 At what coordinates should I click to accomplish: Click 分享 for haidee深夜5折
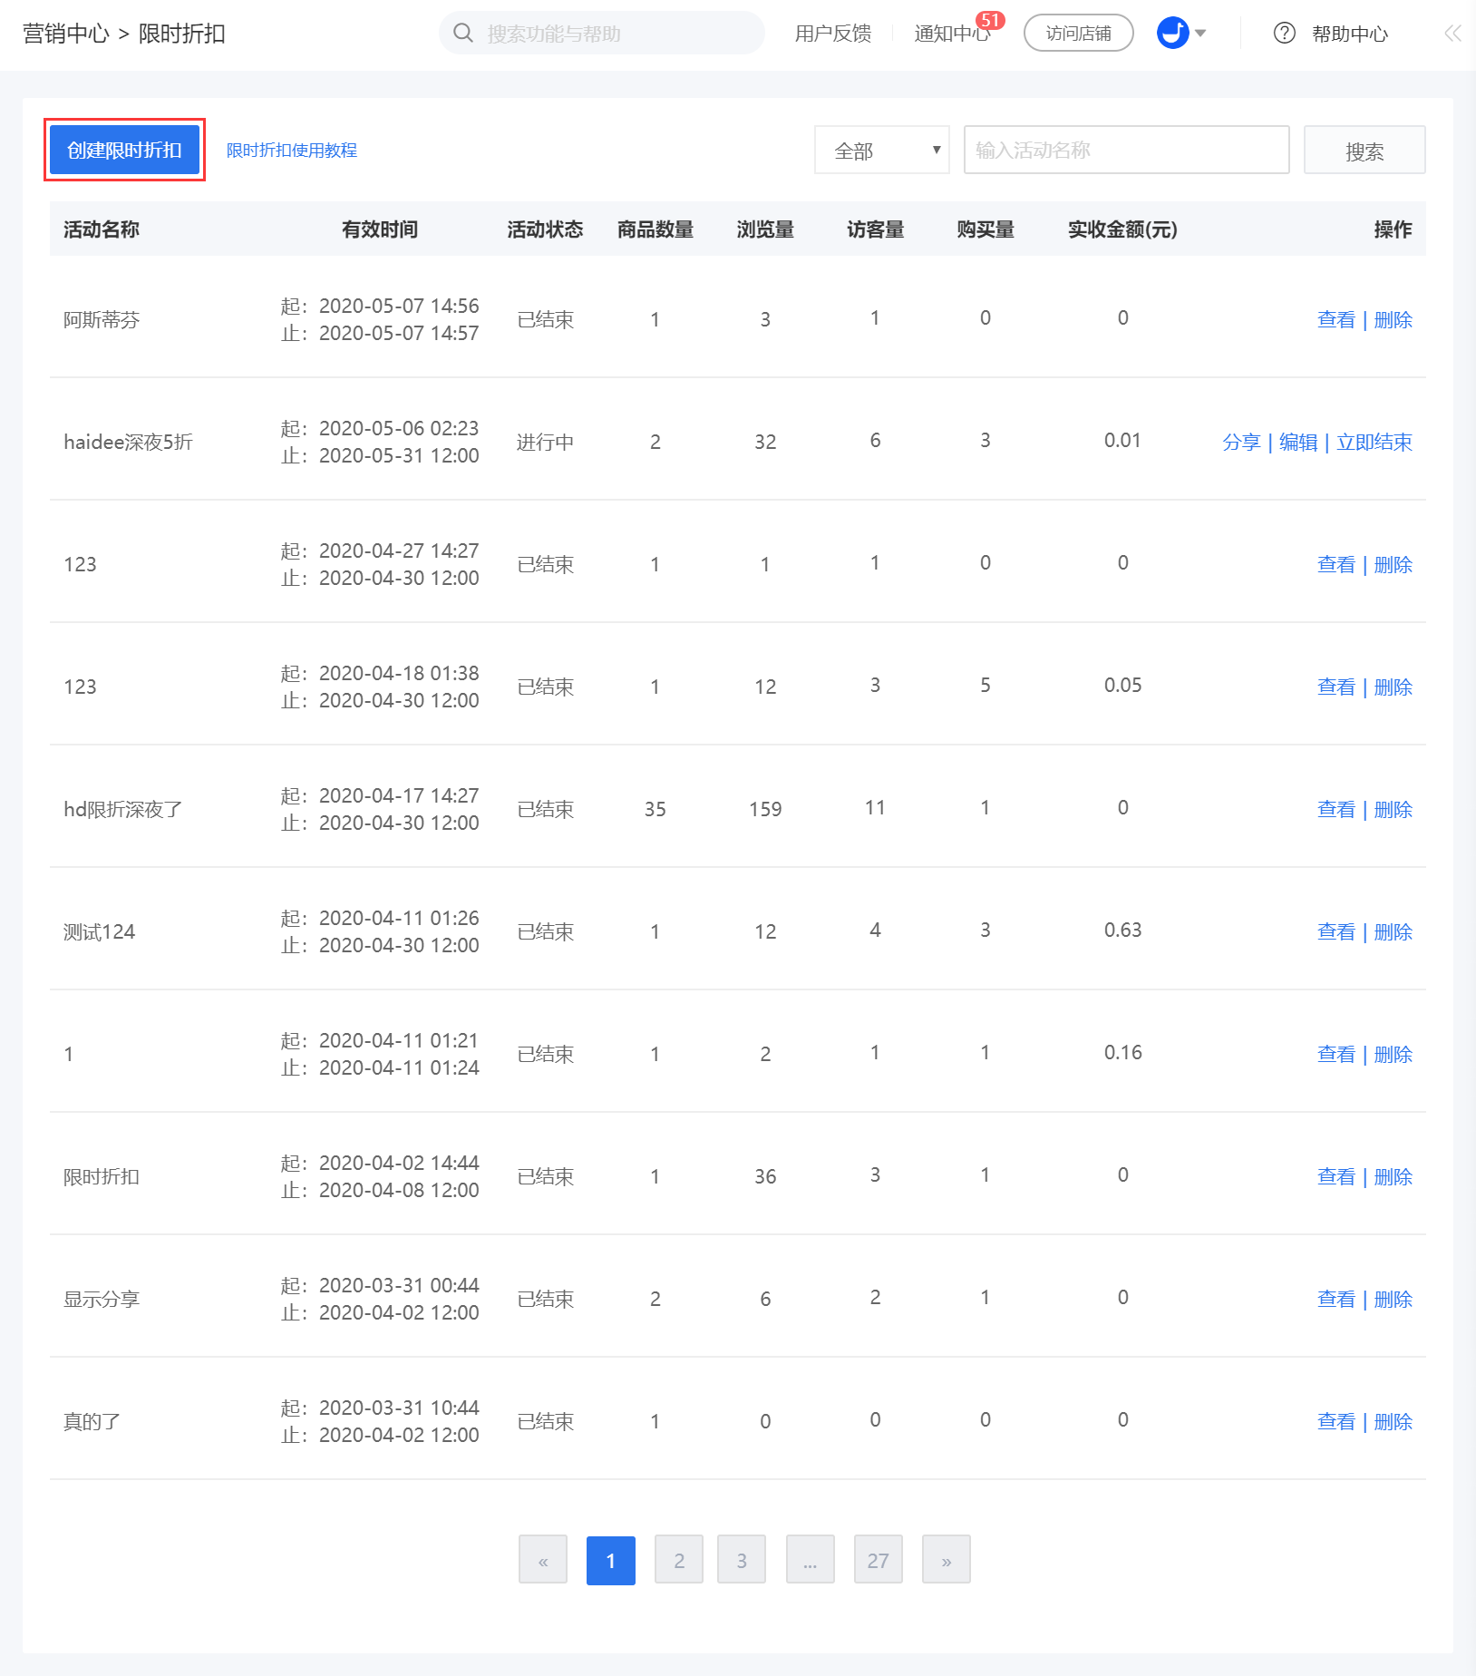click(x=1241, y=442)
